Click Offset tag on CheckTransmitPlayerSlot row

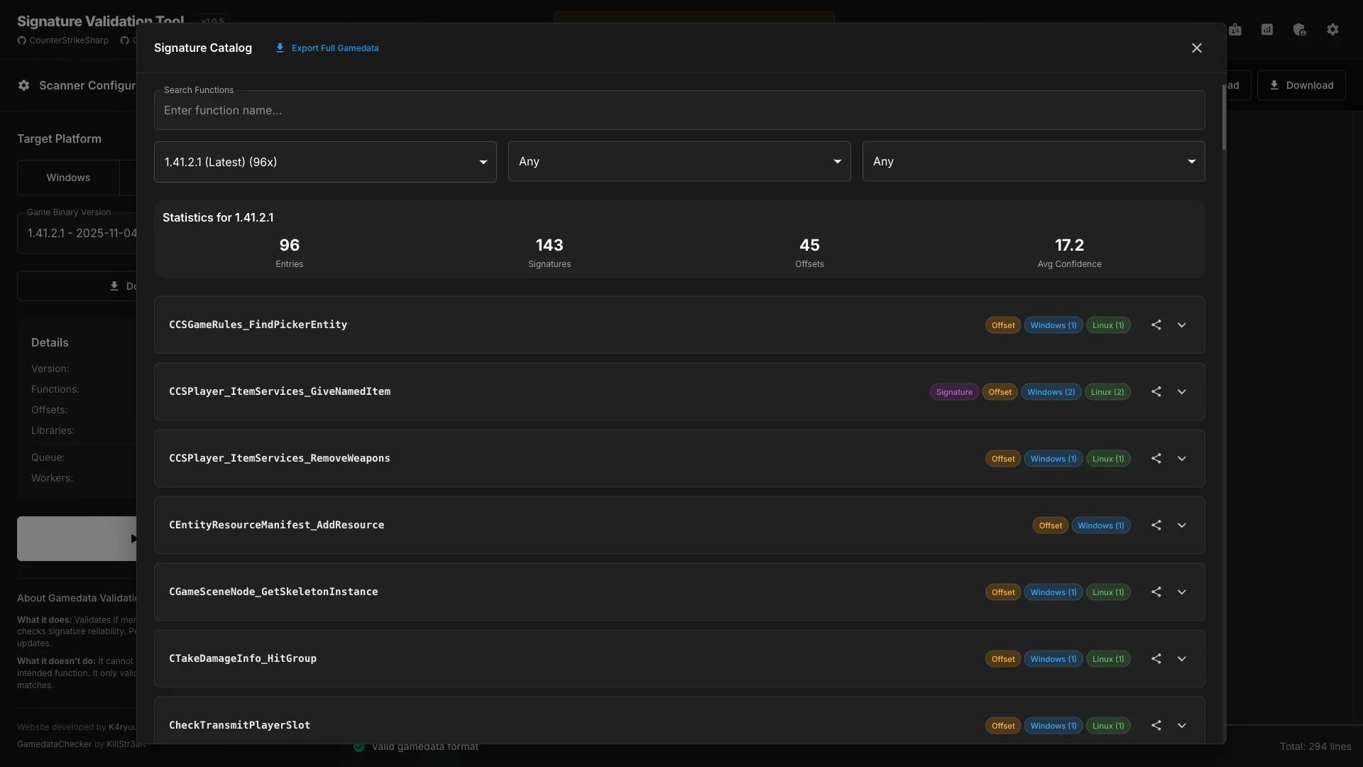pyautogui.click(x=1003, y=726)
